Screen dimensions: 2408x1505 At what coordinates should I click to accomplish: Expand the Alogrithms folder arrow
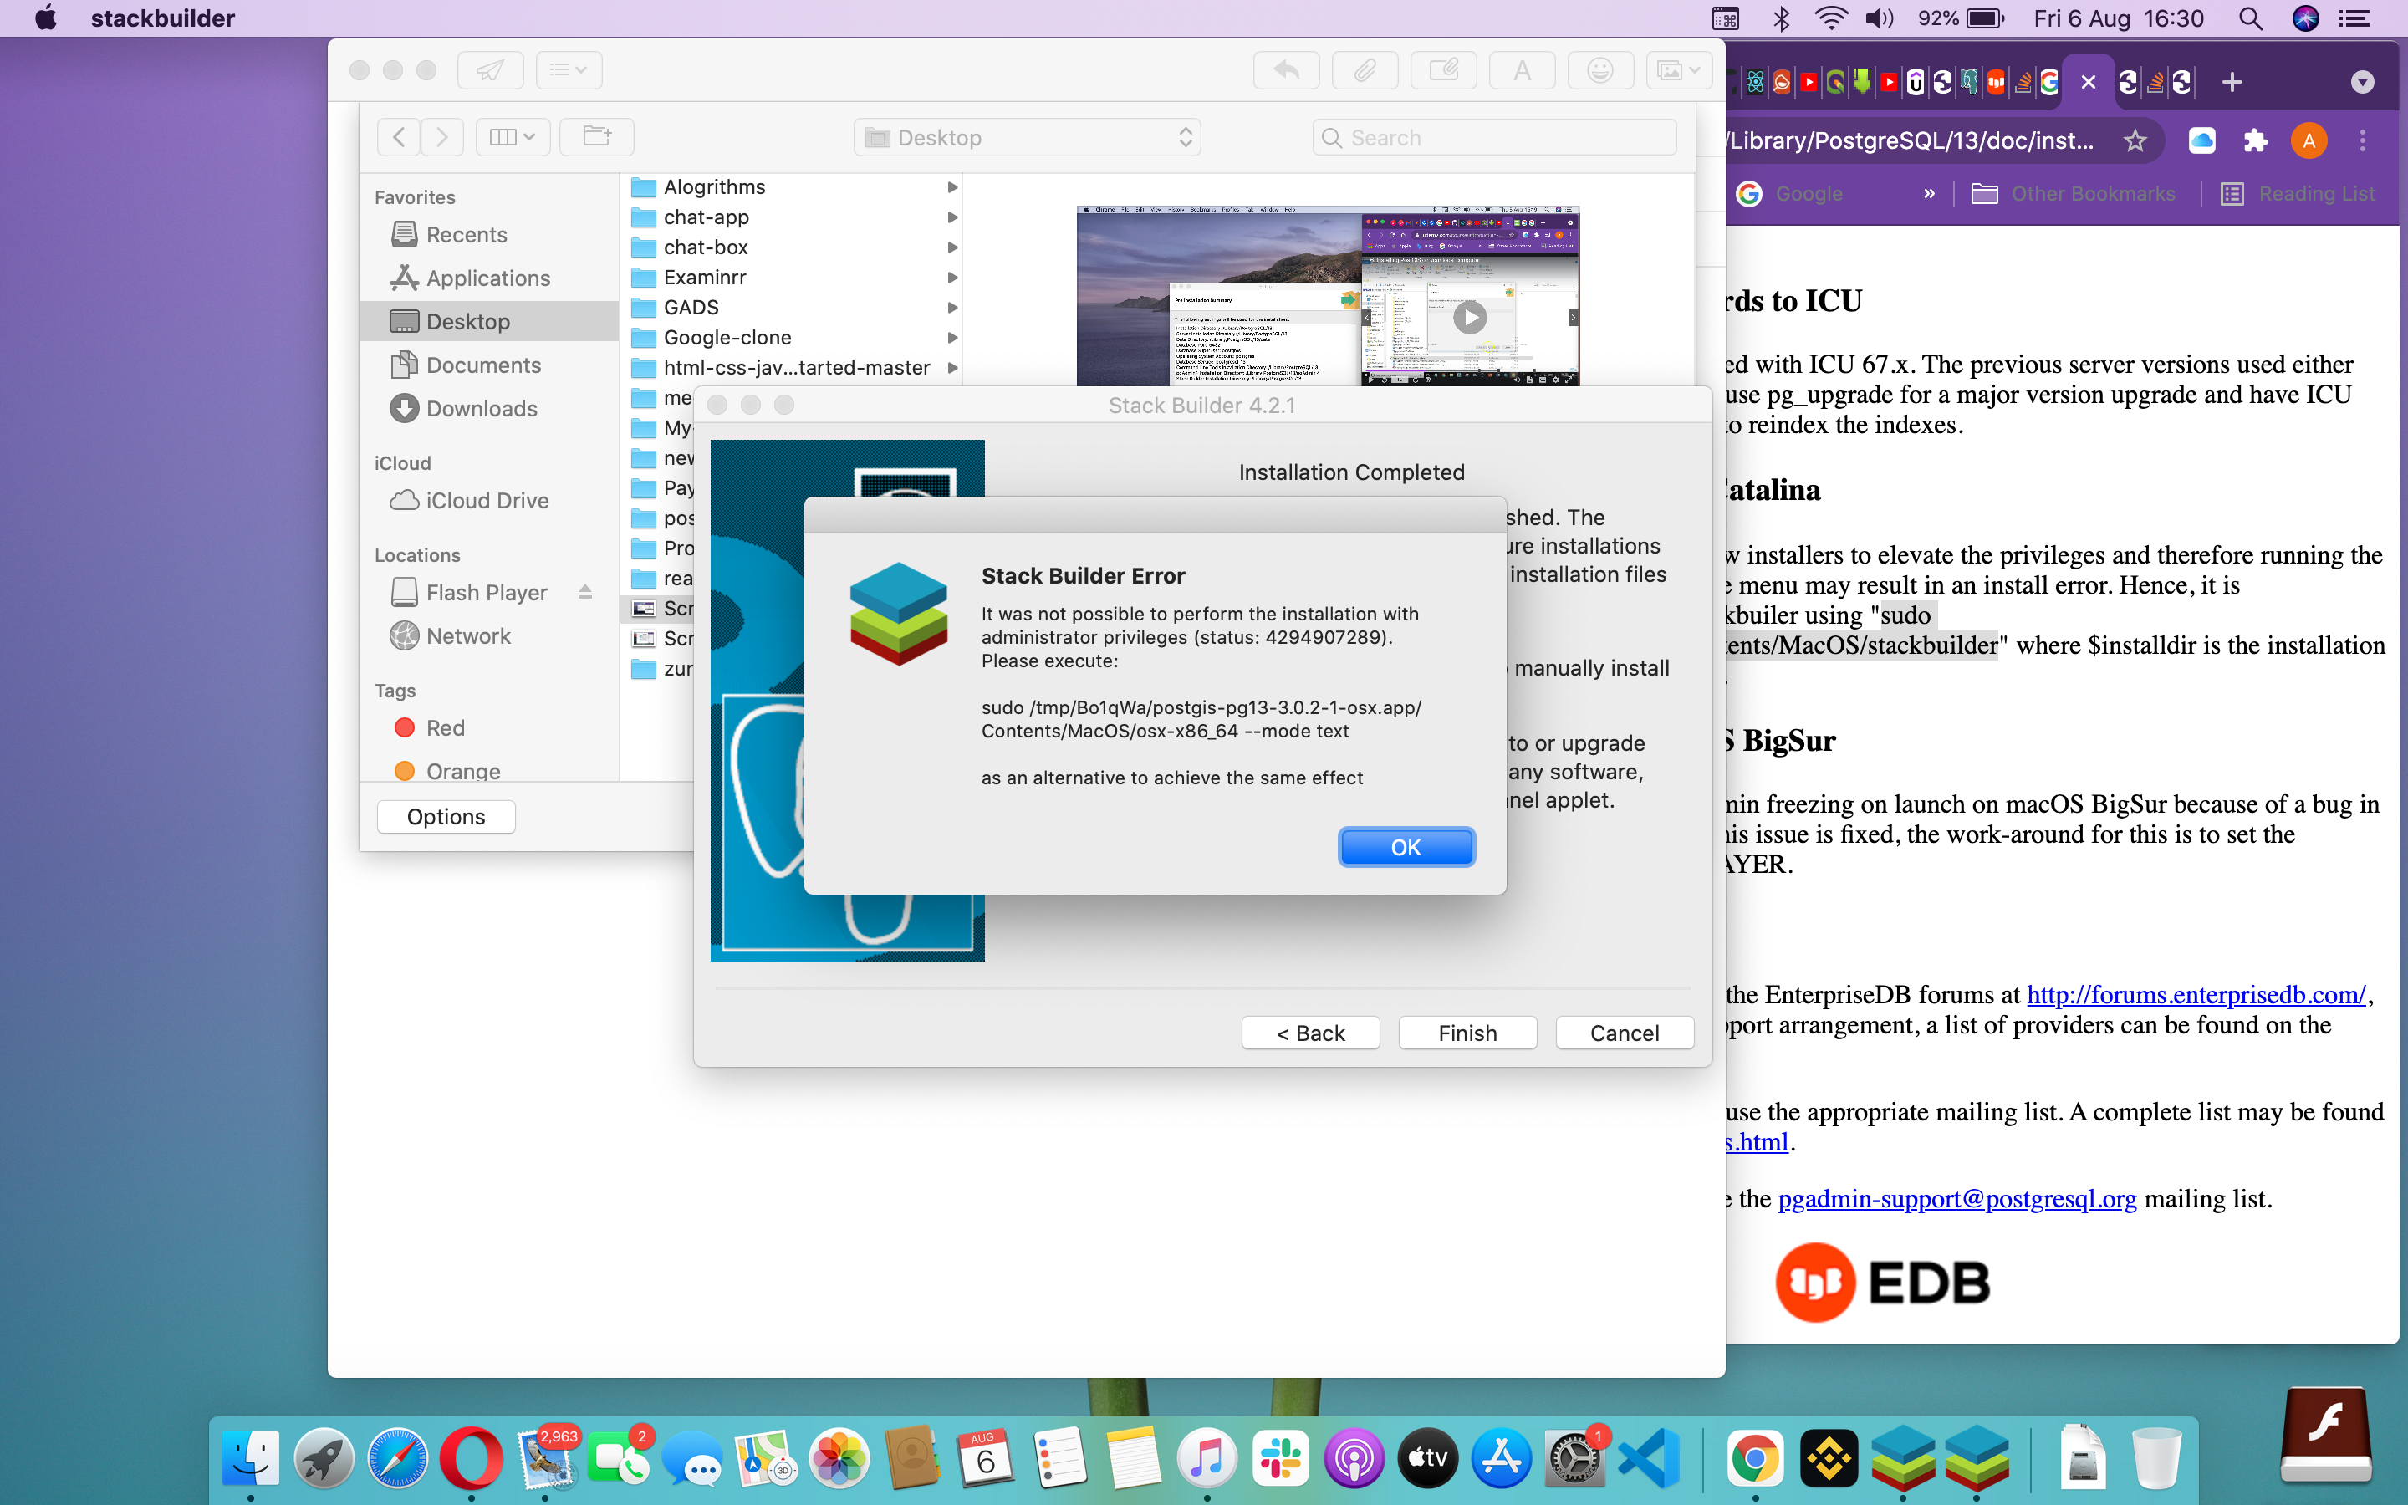coord(952,187)
